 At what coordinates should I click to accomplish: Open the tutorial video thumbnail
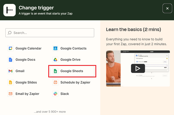click(x=138, y=68)
